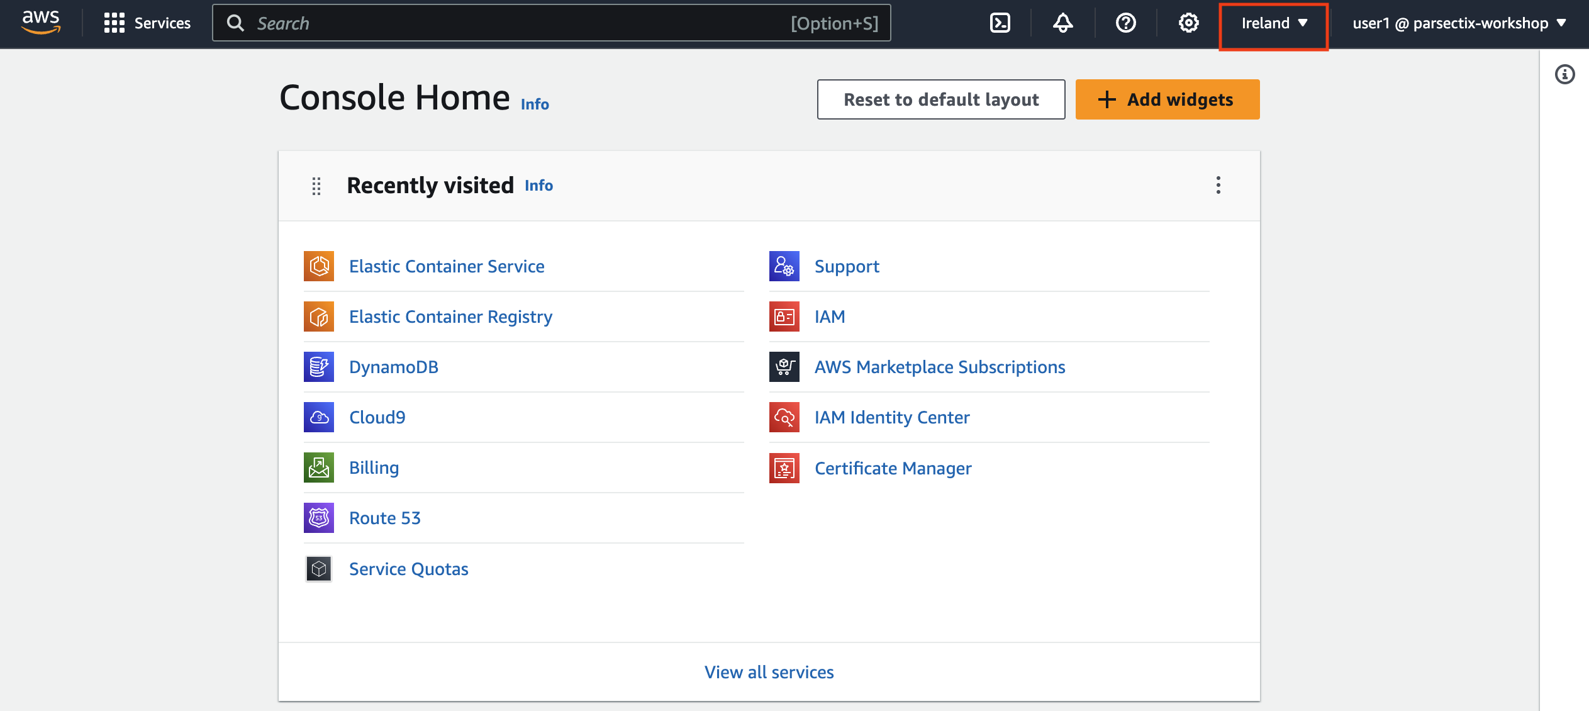Open the Services menu

(x=148, y=23)
